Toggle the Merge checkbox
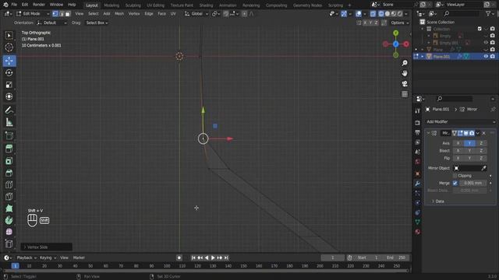 click(455, 184)
